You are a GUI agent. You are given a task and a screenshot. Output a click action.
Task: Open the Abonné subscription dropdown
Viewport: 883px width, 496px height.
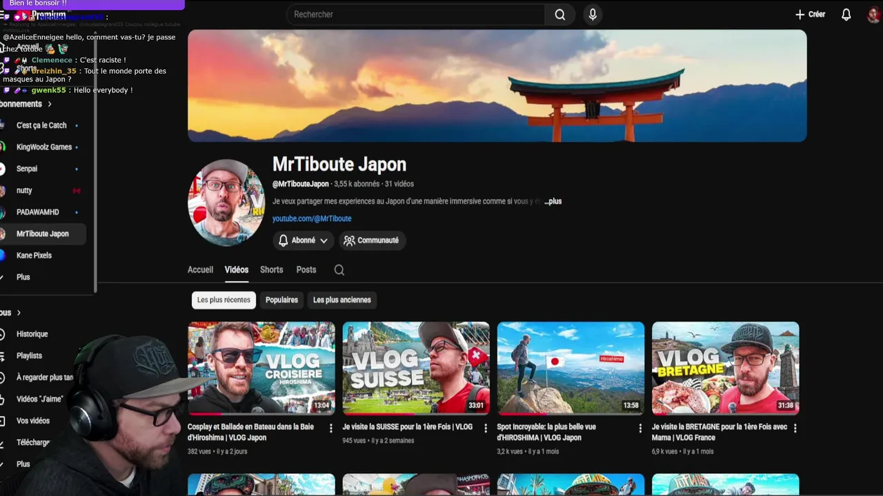[303, 240]
